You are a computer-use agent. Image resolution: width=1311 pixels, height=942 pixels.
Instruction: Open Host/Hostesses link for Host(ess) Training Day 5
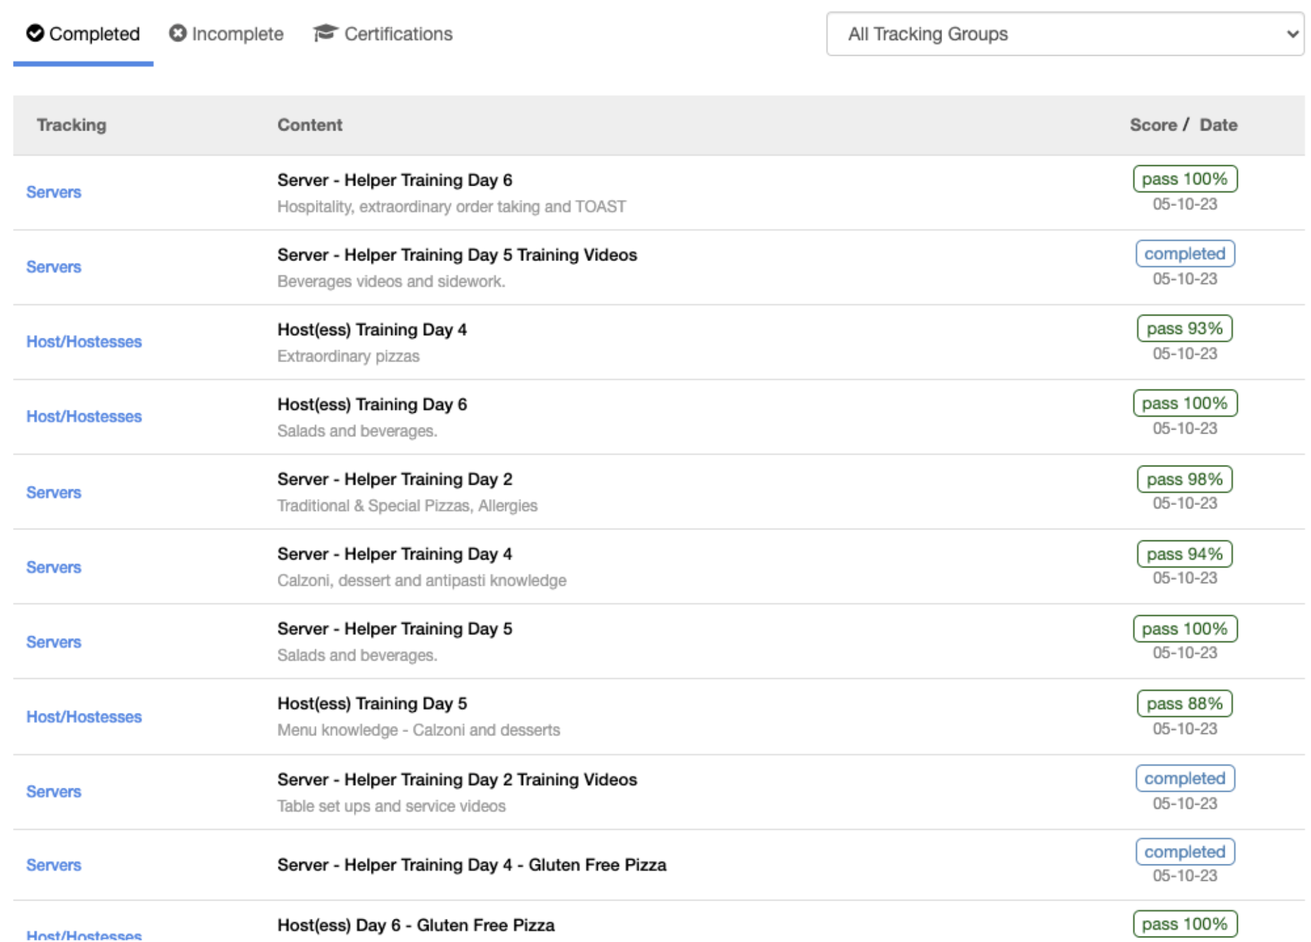[x=84, y=717]
